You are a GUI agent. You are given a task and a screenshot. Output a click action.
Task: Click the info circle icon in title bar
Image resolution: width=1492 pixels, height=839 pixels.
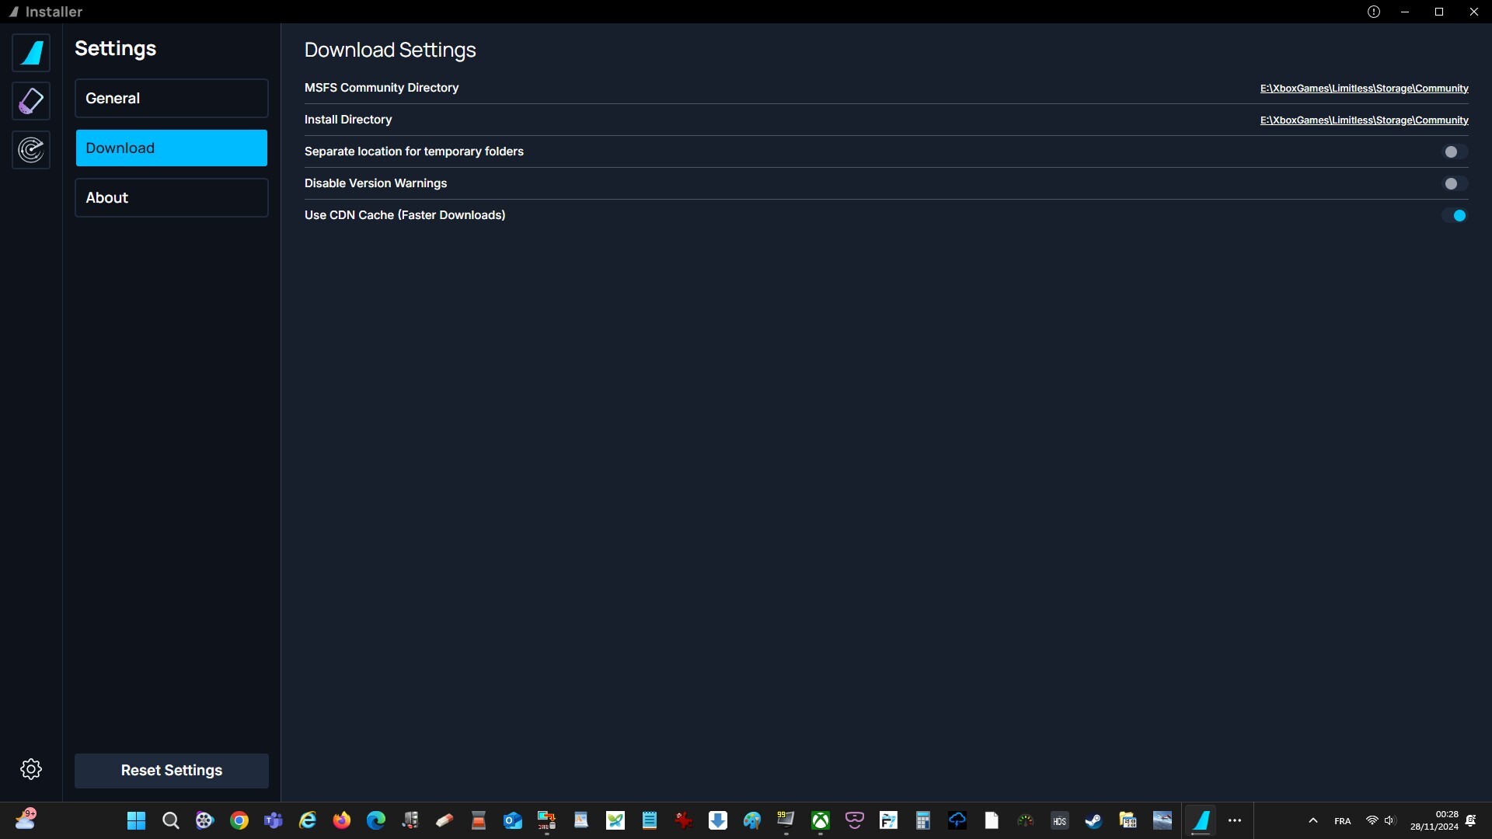point(1374,12)
